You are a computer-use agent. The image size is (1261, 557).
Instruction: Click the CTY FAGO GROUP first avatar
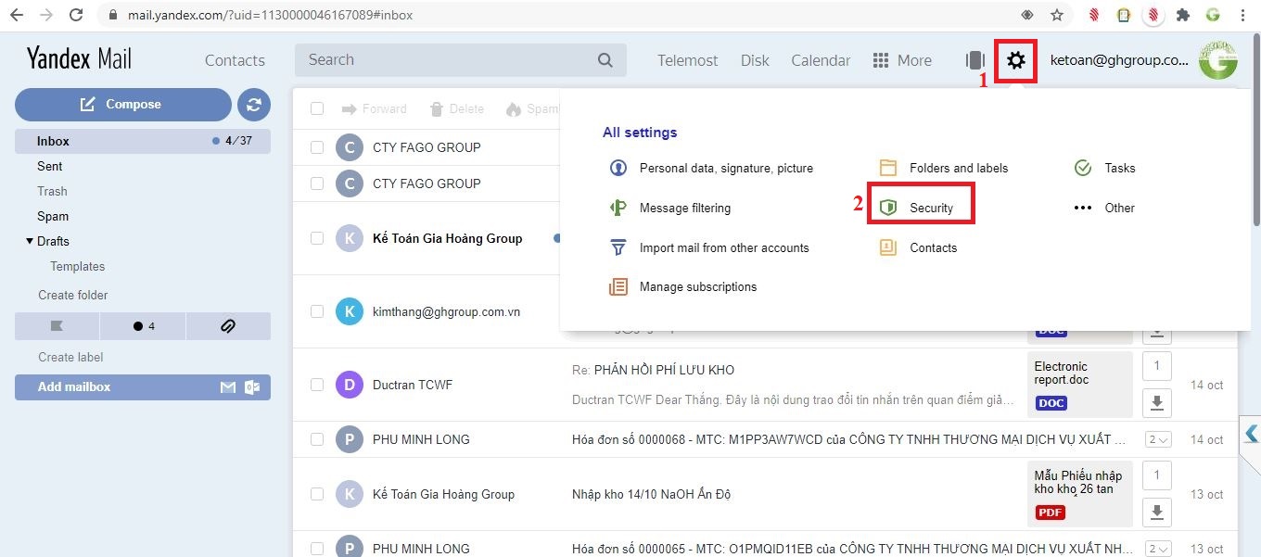click(349, 147)
